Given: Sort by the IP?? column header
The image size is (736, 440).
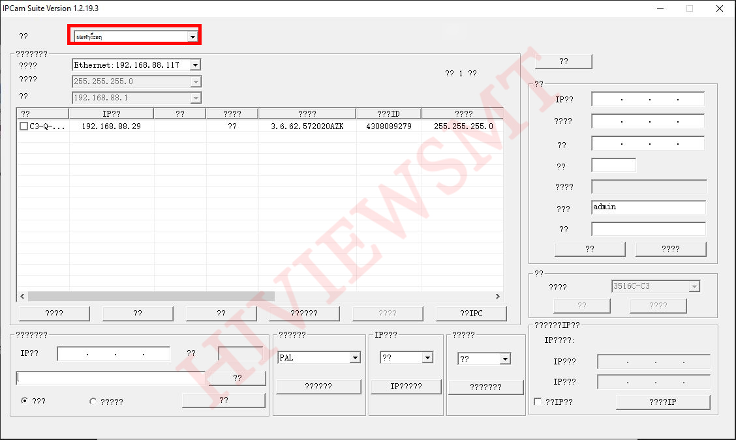Looking at the screenshot, I should [111, 114].
